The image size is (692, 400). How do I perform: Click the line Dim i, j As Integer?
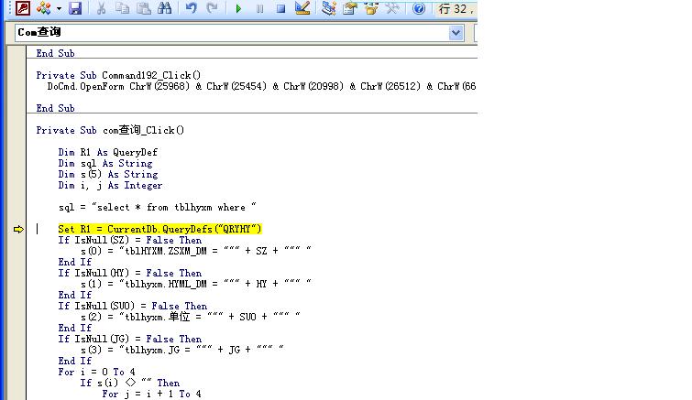point(110,186)
